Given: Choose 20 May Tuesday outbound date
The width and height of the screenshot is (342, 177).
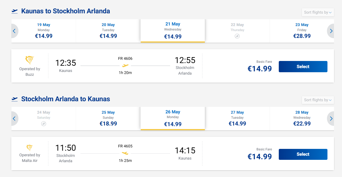Looking at the screenshot, I should pyautogui.click(x=108, y=31).
